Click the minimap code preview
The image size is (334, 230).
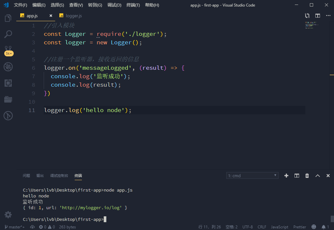point(311,25)
